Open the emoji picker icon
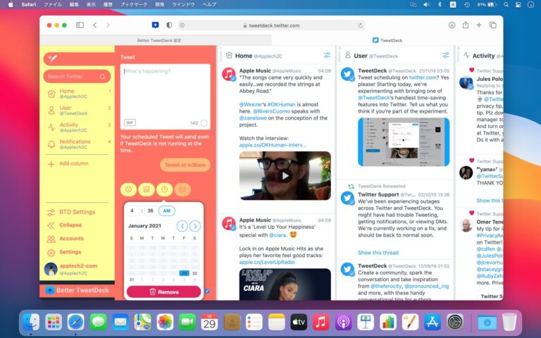Viewport: 541px width, 338px height. pyautogui.click(x=128, y=189)
